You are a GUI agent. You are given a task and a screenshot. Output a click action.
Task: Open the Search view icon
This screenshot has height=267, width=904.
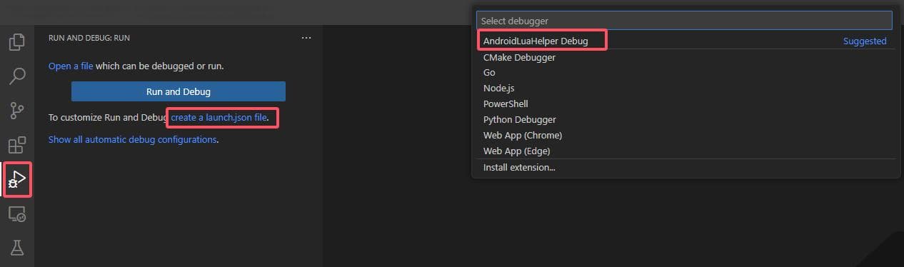click(16, 76)
